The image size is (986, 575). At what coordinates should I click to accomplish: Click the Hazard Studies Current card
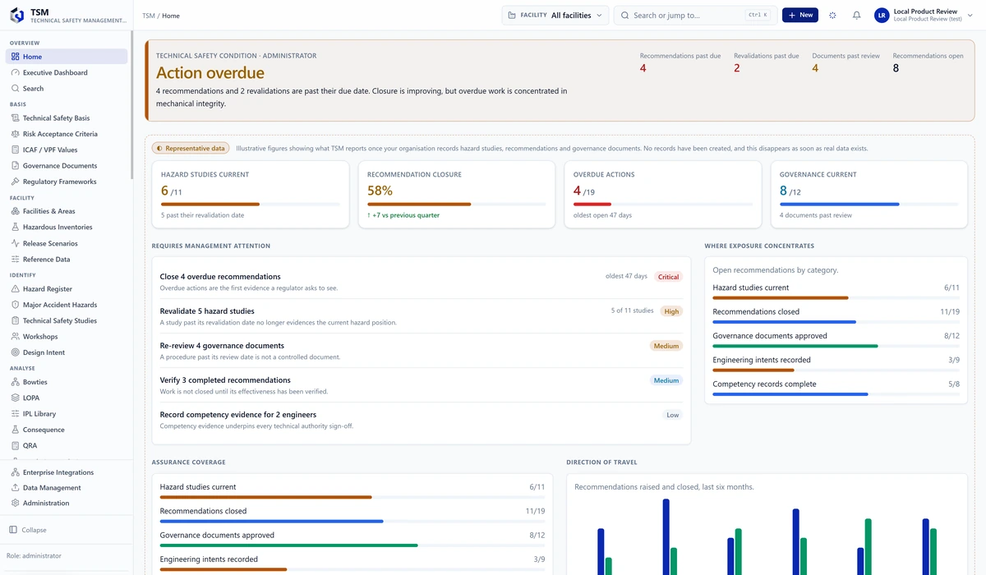(x=251, y=195)
